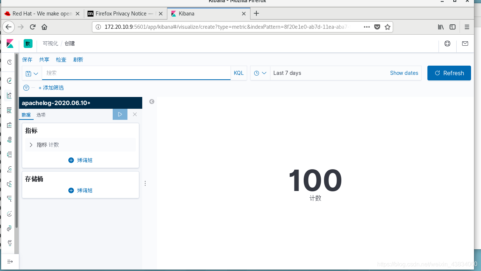The width and height of the screenshot is (481, 271).
Task: Open Dev Tools icon in sidebar
Action: click(x=10, y=243)
